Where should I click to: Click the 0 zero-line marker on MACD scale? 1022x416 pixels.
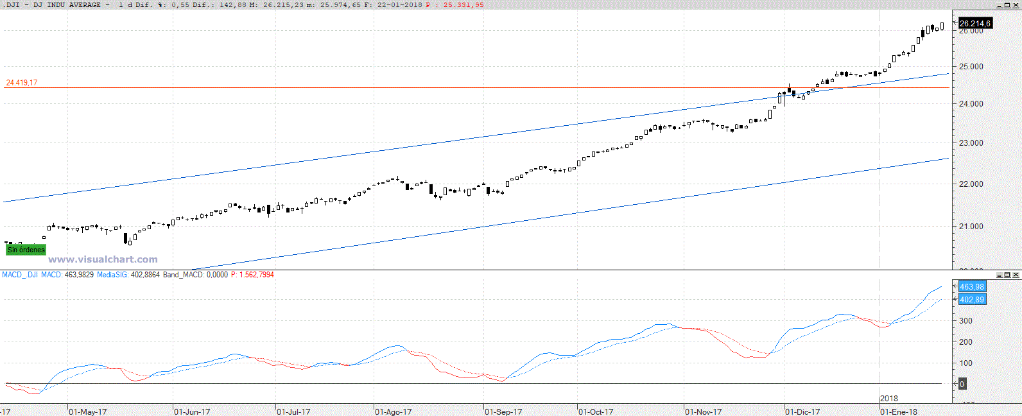point(962,384)
